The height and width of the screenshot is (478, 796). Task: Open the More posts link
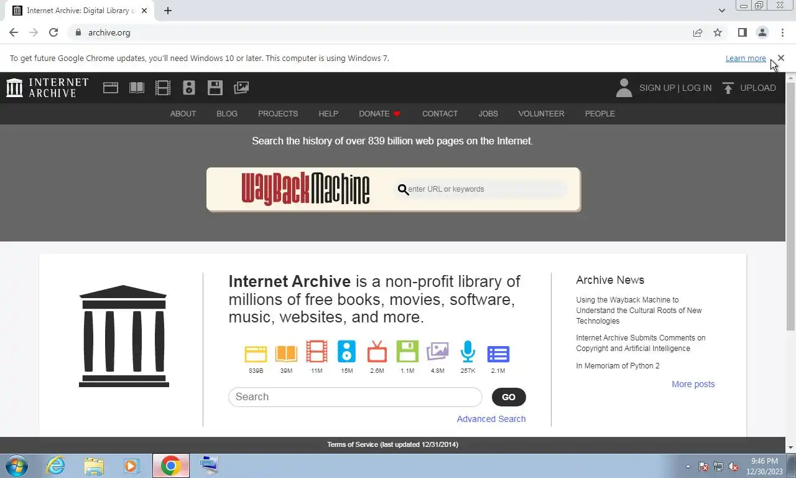693,384
